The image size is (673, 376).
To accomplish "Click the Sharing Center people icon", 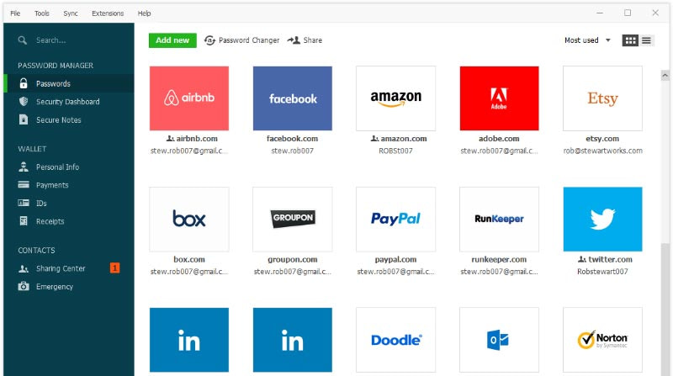I will pos(24,268).
